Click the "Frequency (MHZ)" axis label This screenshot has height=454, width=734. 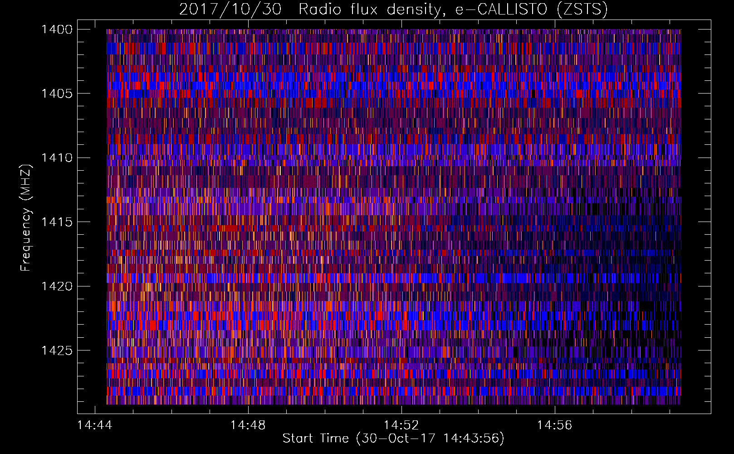26,218
